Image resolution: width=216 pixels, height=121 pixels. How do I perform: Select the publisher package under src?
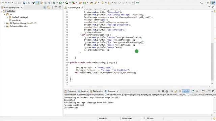(17, 20)
